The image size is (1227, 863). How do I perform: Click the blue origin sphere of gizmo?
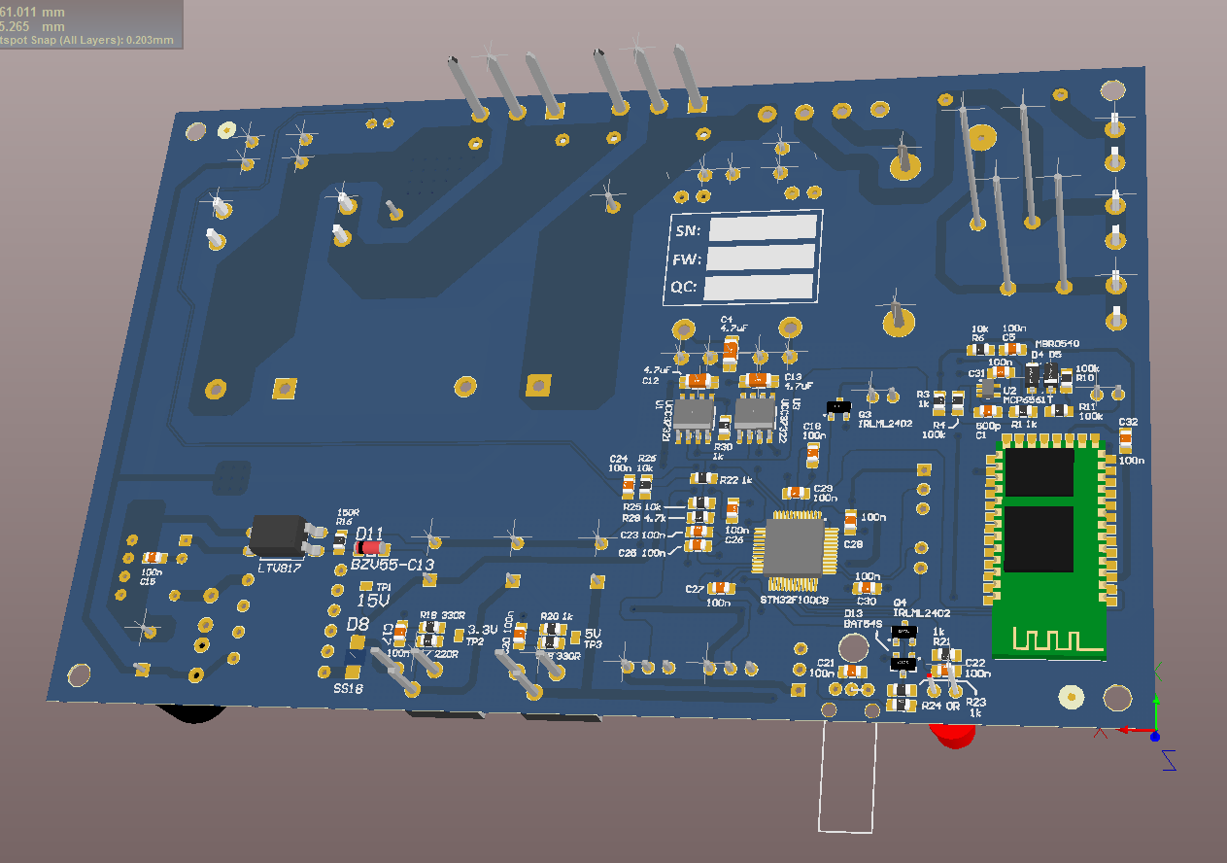[1155, 737]
